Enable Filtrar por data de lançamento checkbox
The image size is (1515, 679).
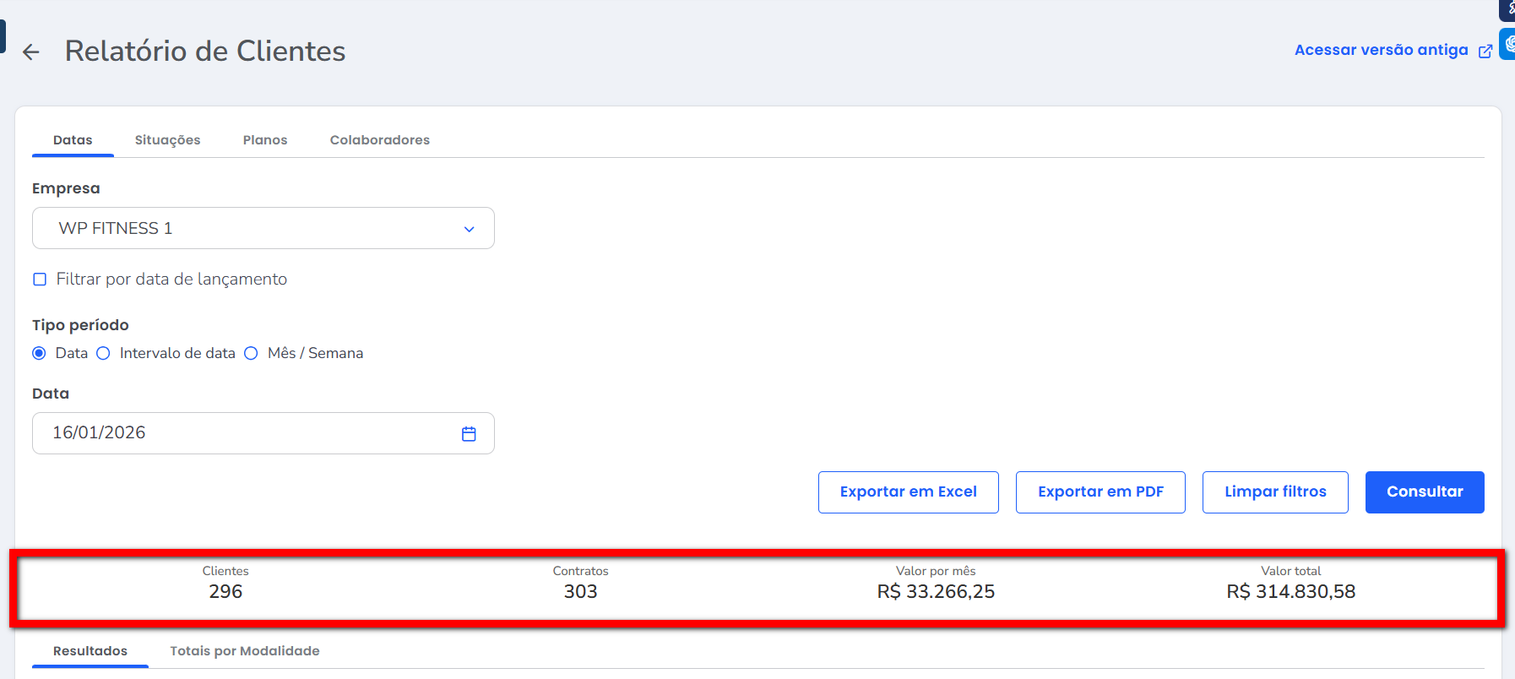click(40, 280)
